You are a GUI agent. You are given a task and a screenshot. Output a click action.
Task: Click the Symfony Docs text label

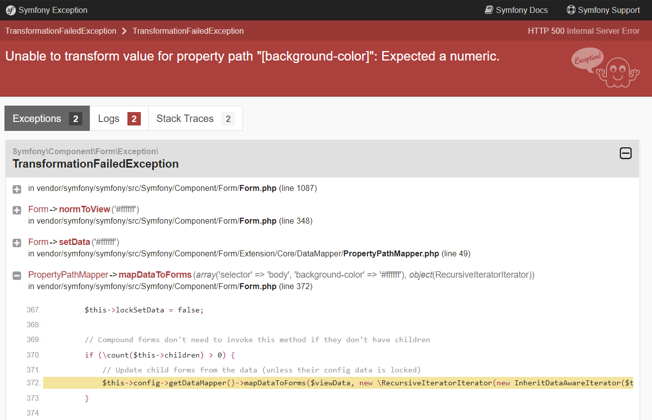click(x=522, y=10)
